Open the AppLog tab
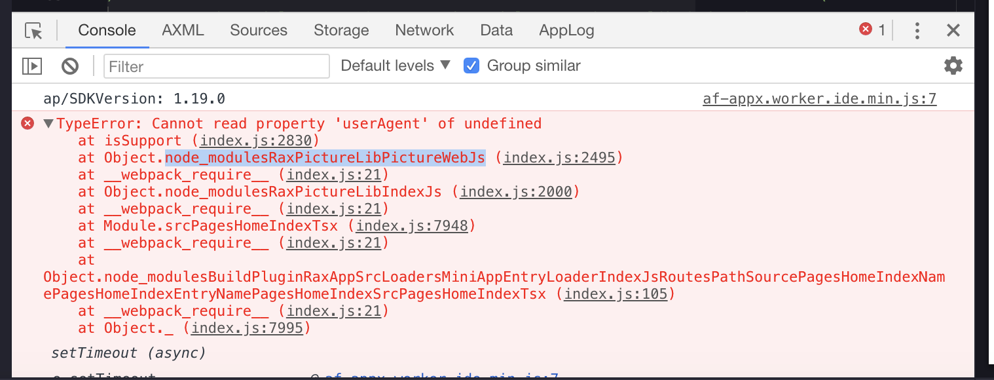 (x=566, y=30)
